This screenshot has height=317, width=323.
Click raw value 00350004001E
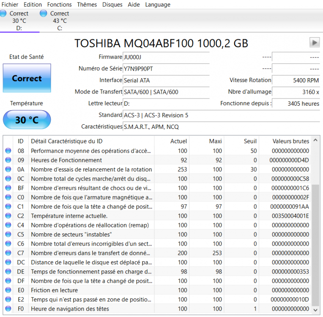[x=290, y=216]
